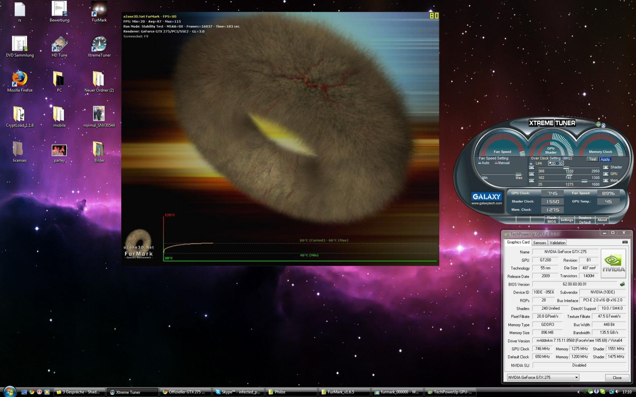
Task: Click BIOS save icon in GPU-Z
Action: (622, 284)
